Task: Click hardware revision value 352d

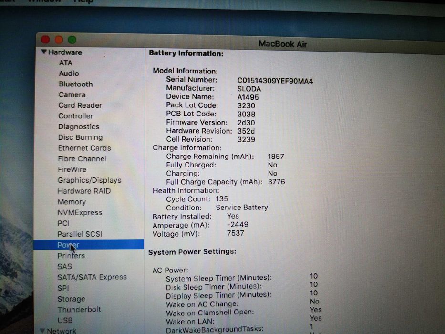Action: [246, 131]
